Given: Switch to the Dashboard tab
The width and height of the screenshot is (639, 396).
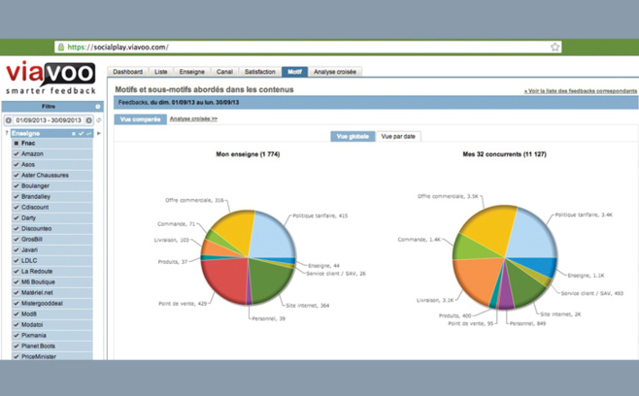Looking at the screenshot, I should click(127, 72).
